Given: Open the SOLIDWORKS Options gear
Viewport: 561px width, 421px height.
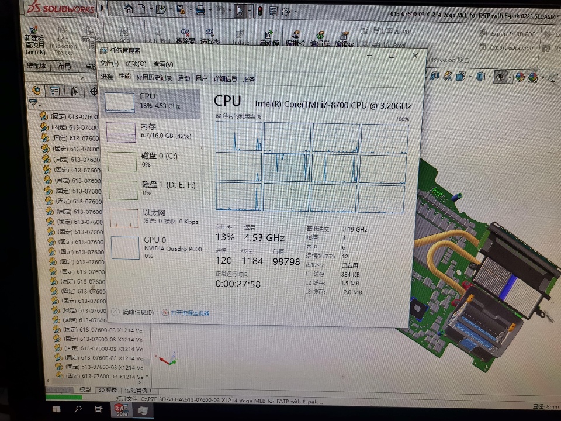Looking at the screenshot, I should (286, 12).
